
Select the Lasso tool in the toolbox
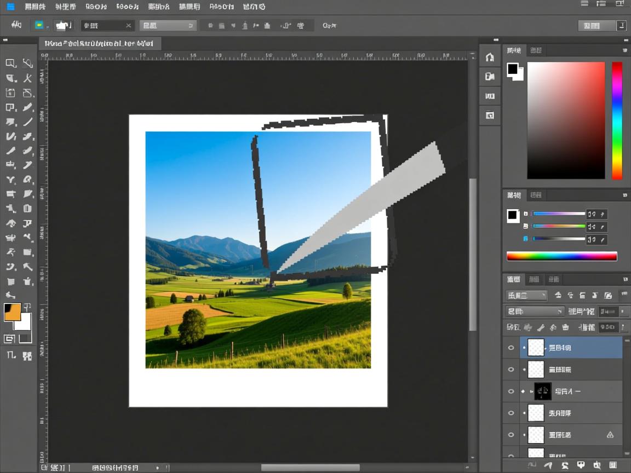click(27, 64)
